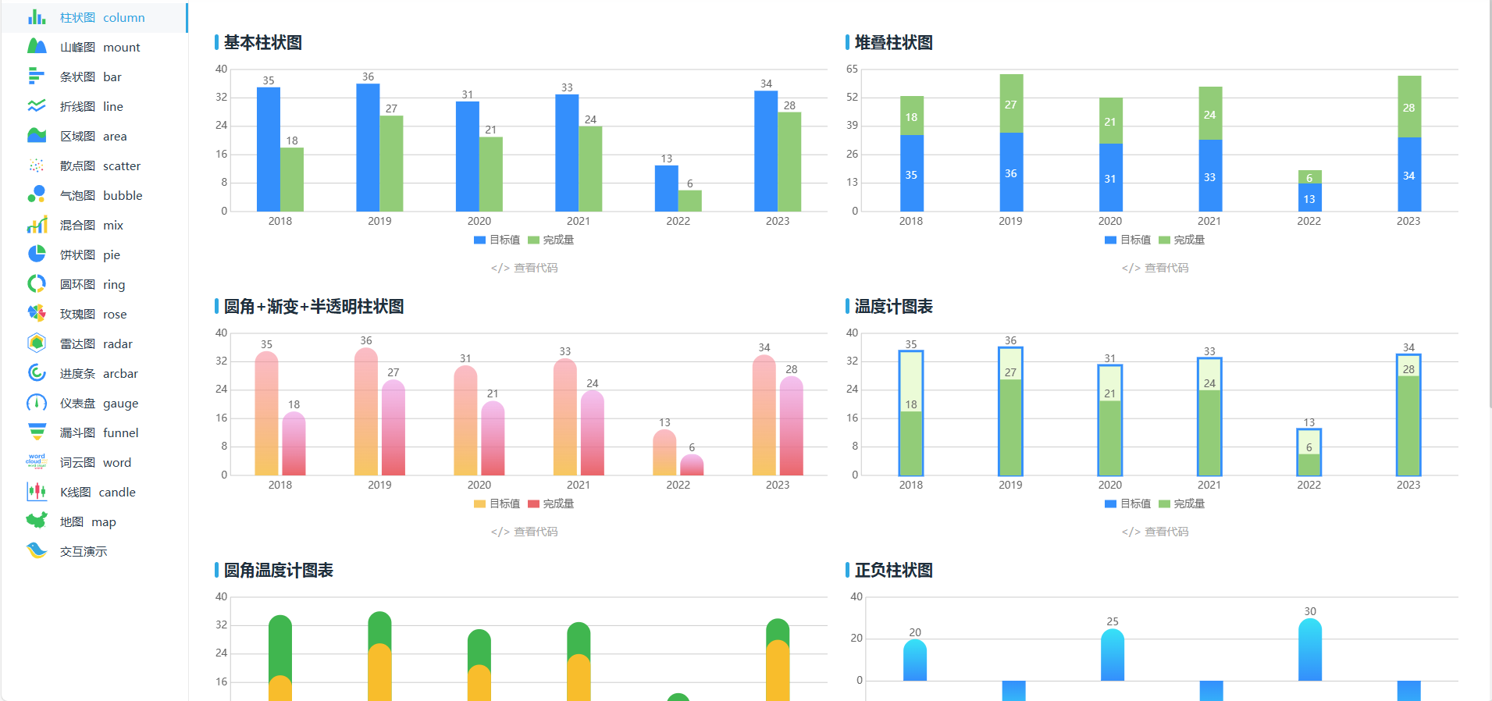View code link under 基本柱状图
Viewport: 1492px width, 701px height.
click(524, 268)
